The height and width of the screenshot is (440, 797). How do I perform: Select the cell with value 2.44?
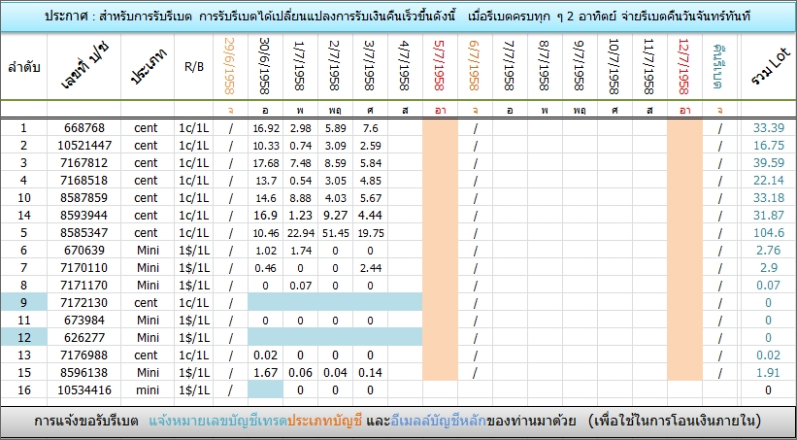371,268
